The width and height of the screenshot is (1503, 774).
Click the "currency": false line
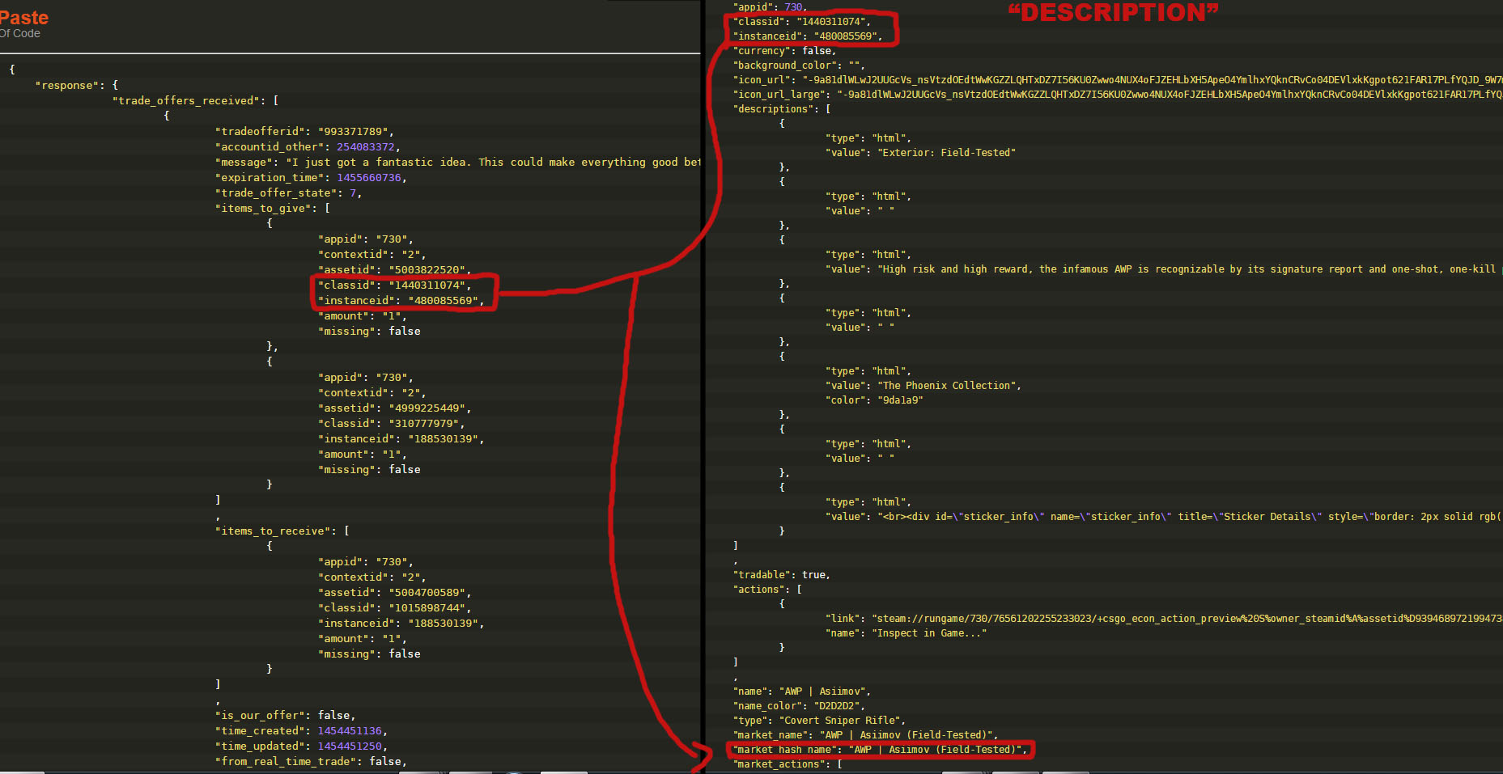[x=784, y=50]
